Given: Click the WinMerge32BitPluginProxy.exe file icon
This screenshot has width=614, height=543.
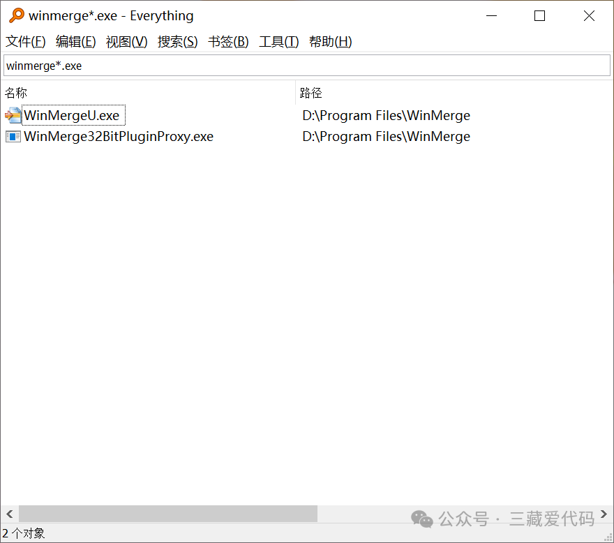Looking at the screenshot, I should pyautogui.click(x=13, y=136).
